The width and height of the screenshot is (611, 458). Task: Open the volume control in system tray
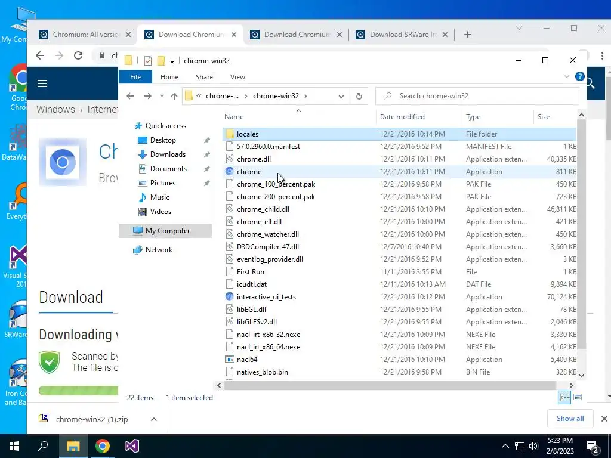click(533, 446)
